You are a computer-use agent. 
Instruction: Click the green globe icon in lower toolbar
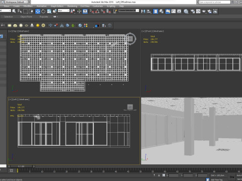coord(73,26)
